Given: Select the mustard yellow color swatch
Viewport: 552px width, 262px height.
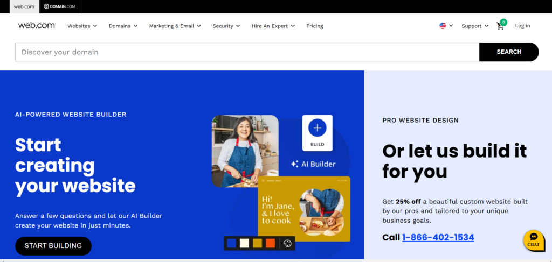Looking at the screenshot, I should 257,243.
